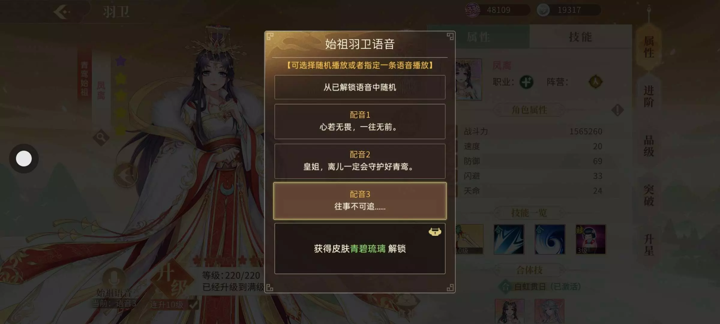Click the purple character skill icon
The height and width of the screenshot is (324, 720).
pos(591,239)
